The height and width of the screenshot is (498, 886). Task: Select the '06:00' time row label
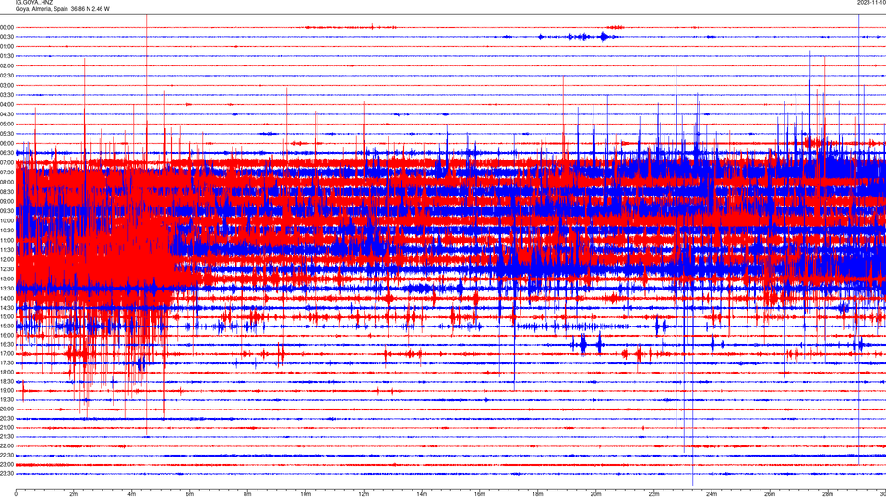[x=6, y=144]
